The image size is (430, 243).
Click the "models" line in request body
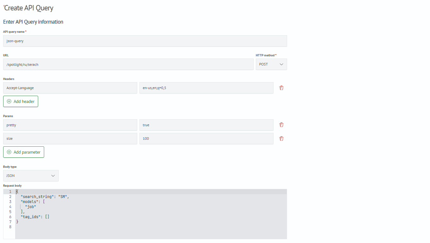33,202
